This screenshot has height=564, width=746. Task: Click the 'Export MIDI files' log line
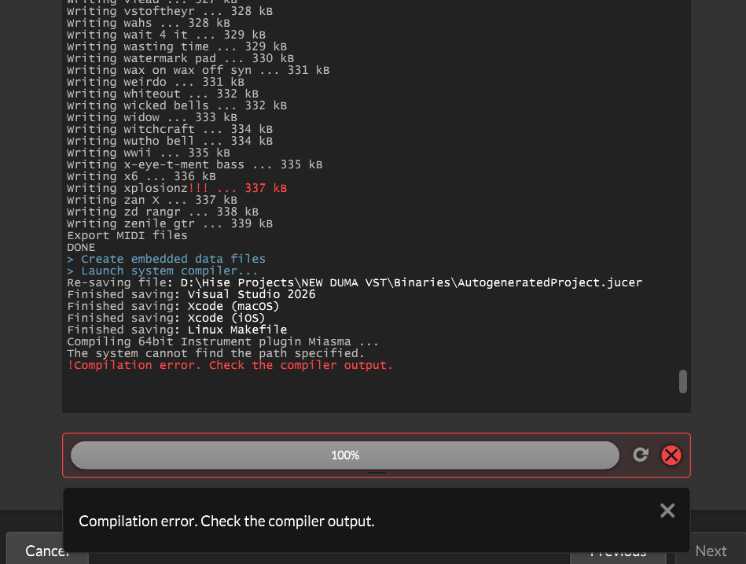click(x=127, y=235)
